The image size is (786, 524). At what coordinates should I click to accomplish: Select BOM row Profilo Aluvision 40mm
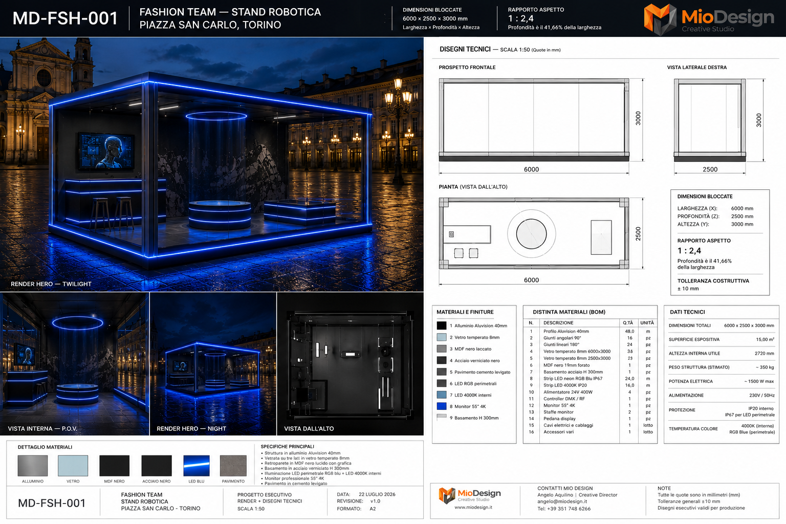point(590,331)
